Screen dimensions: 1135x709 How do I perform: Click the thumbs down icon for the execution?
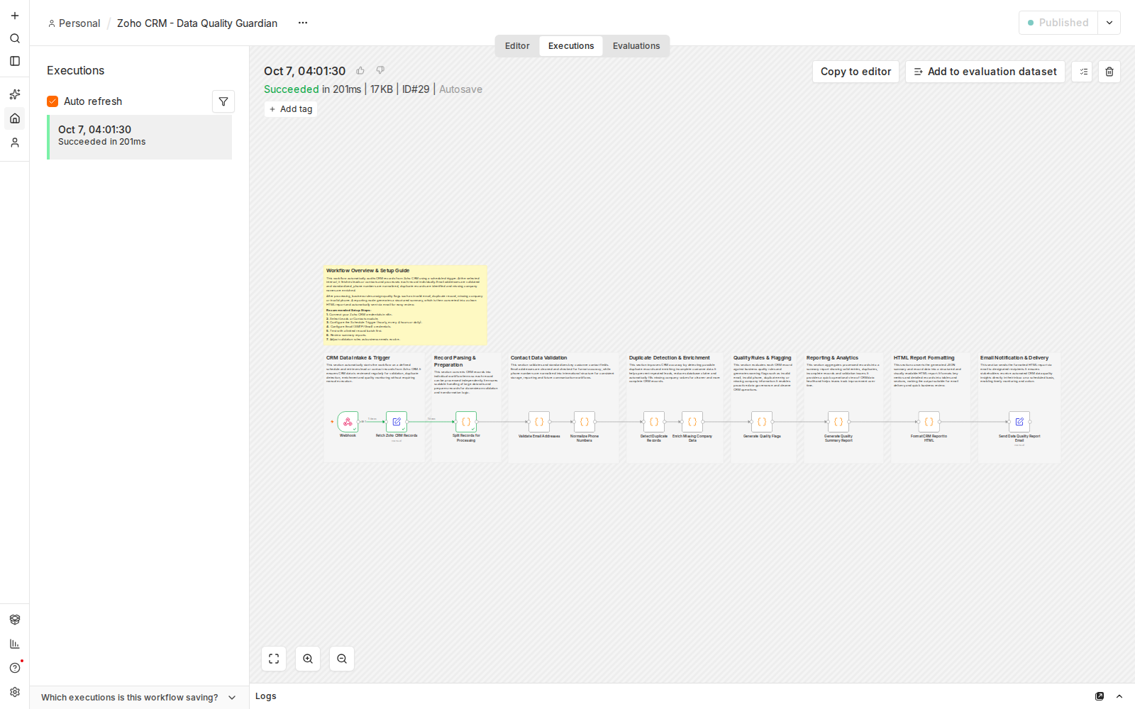380,70
